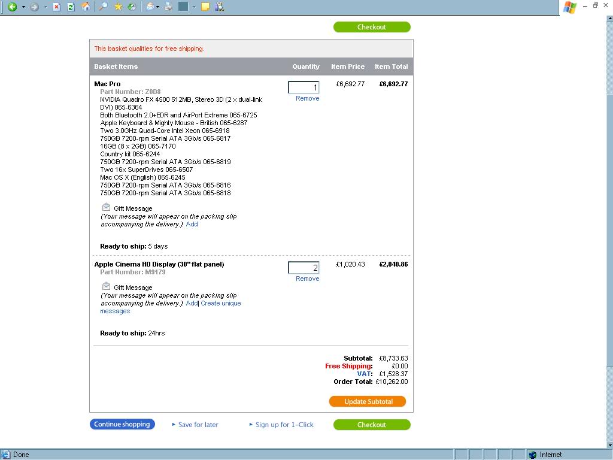Click Part Number: Z0D8 text
The image size is (613, 460).
point(131,92)
